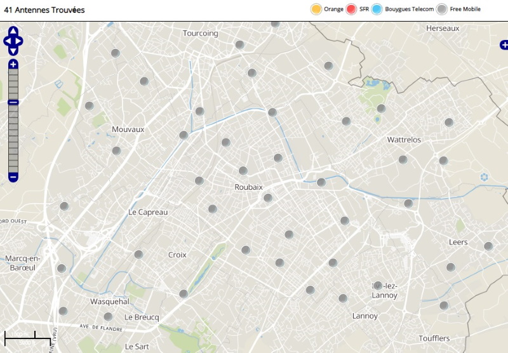This screenshot has height=353, width=508.
Task: Click the Free Mobile grey legend swatch
Action: pos(442,9)
